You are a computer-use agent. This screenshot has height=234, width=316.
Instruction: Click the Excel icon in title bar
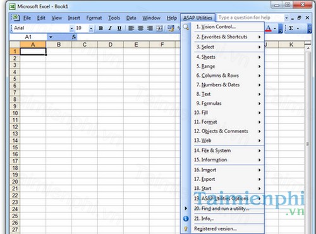pos(12,7)
